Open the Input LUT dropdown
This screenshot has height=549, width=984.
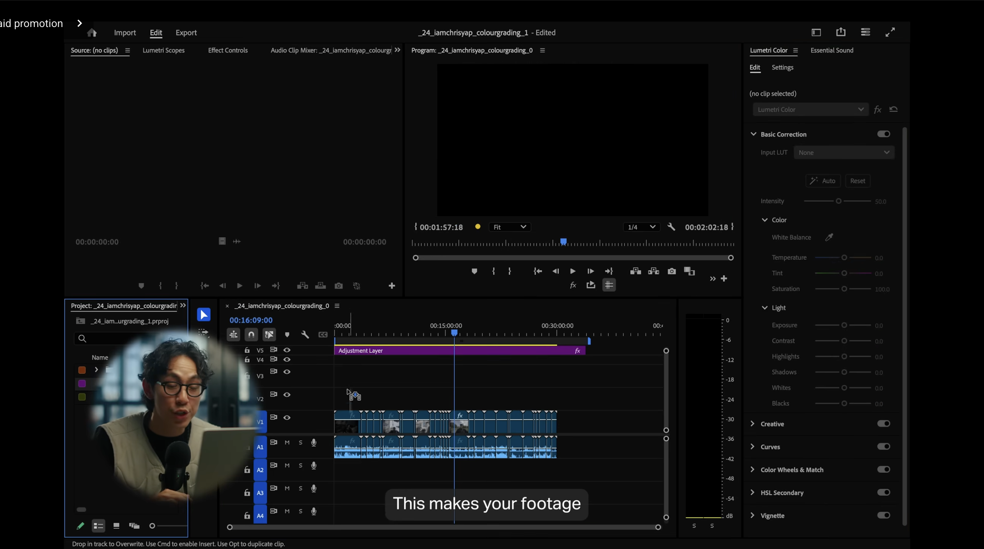pyautogui.click(x=844, y=152)
